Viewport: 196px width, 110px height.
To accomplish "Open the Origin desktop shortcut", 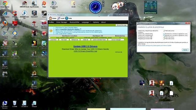I will tap(44, 3).
